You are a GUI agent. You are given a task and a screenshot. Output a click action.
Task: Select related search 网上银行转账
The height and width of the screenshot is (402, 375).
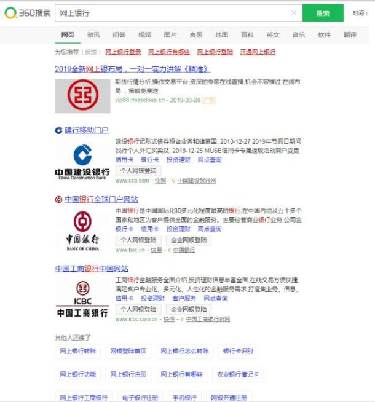tap(78, 351)
